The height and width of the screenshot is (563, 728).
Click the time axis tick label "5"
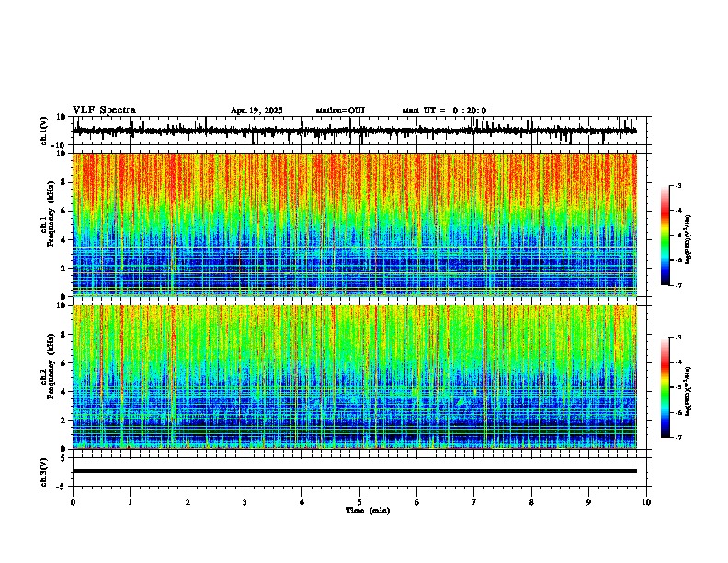coord(359,502)
